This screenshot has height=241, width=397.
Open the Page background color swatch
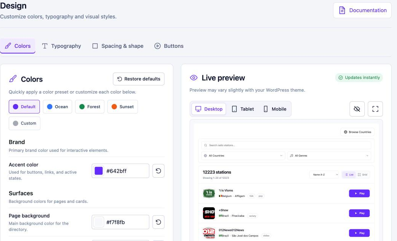(x=99, y=222)
